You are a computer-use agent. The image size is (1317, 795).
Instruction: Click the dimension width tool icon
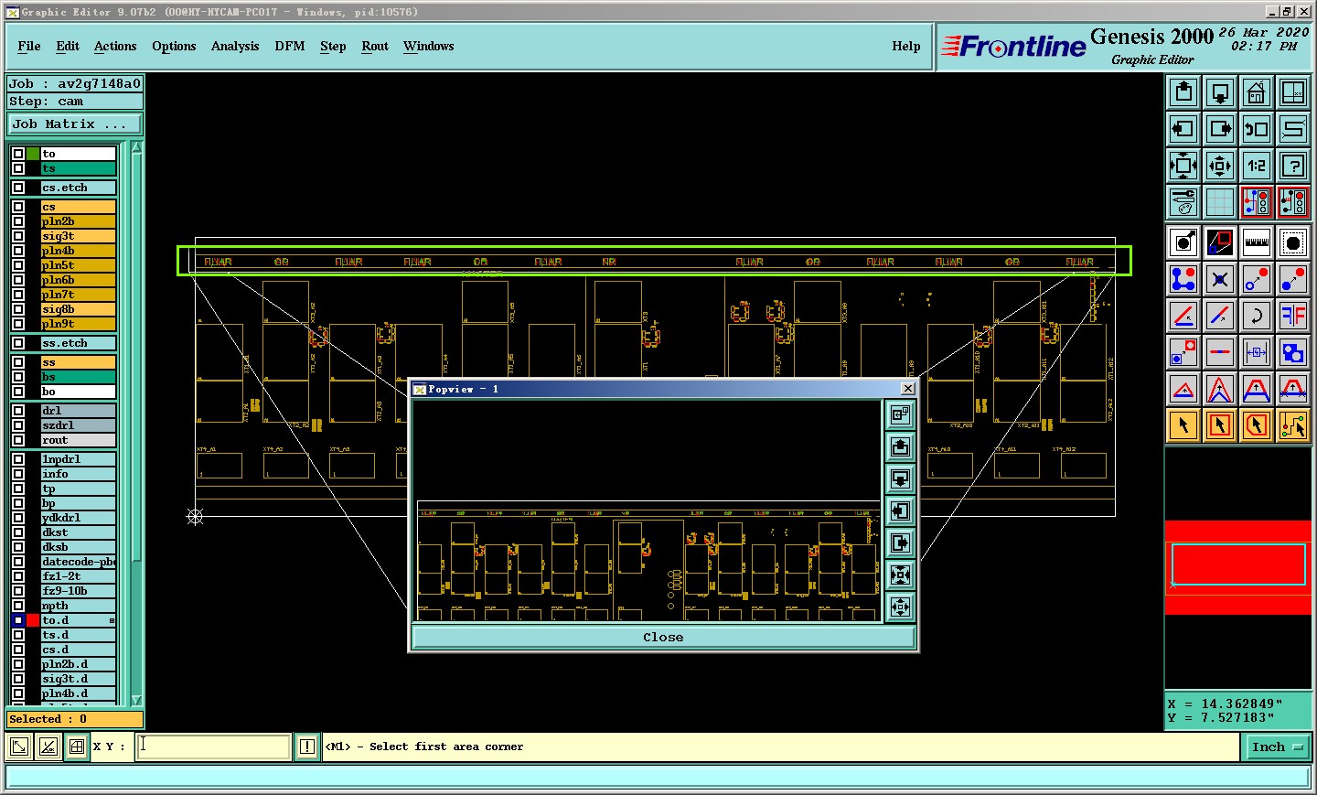pos(1257,352)
